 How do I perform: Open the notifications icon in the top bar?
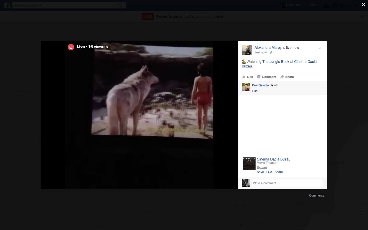343,5
